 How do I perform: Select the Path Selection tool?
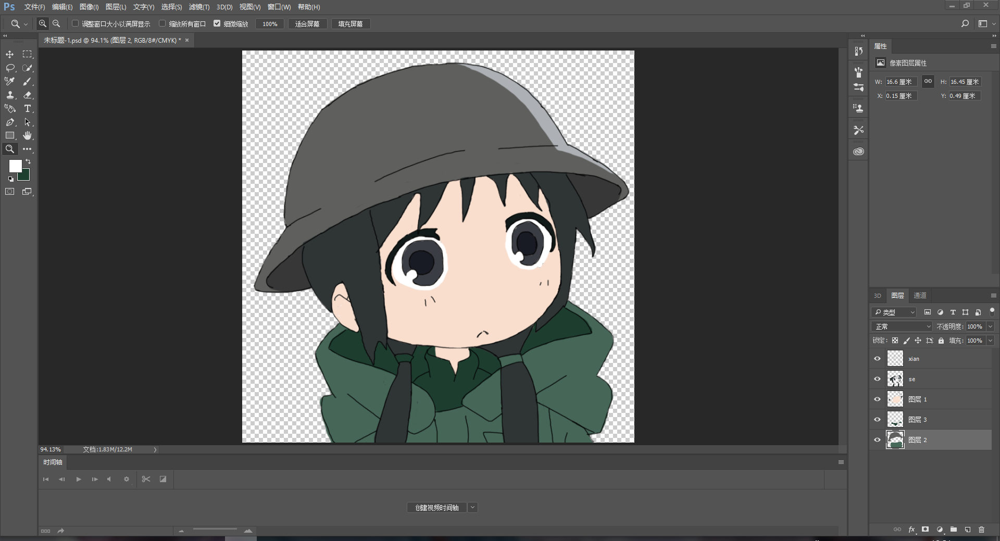coord(27,122)
